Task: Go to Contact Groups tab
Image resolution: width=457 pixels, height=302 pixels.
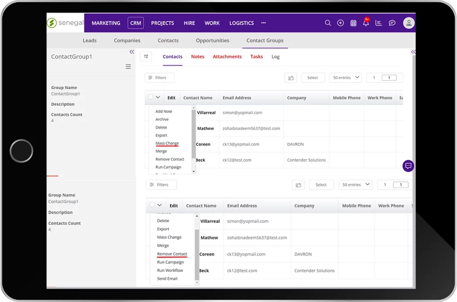Action: tap(265, 41)
